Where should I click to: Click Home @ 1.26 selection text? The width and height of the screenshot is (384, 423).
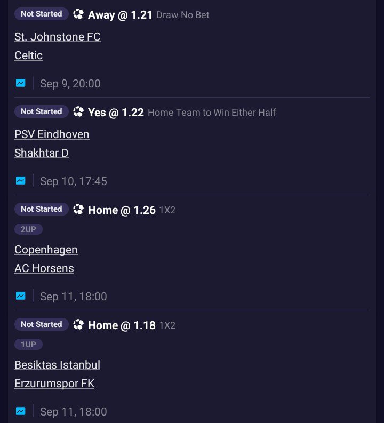(122, 210)
